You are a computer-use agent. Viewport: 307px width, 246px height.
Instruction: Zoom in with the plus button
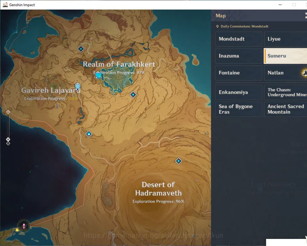click(8, 112)
